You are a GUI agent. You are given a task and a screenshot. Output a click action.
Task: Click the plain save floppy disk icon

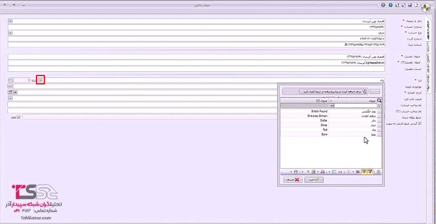point(410,5)
